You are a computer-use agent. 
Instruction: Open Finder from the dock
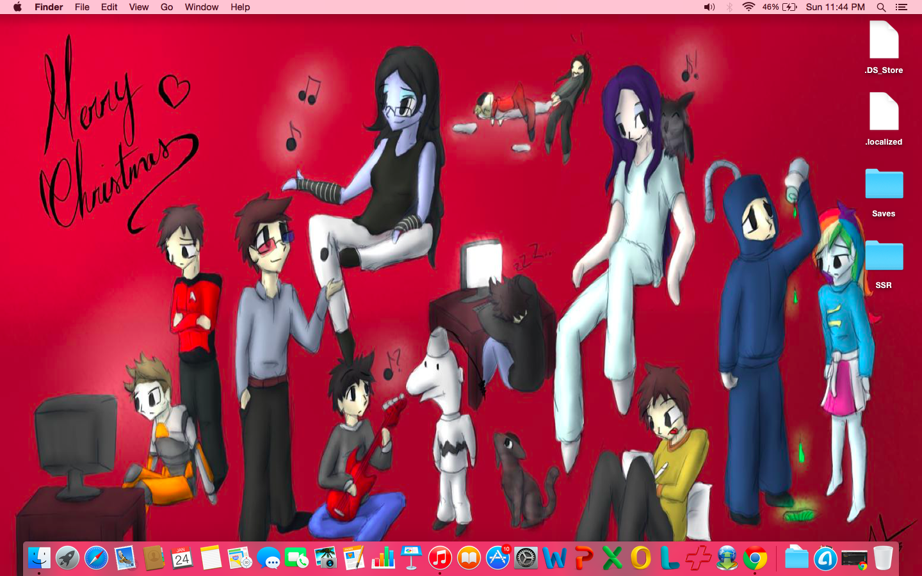tap(39, 558)
